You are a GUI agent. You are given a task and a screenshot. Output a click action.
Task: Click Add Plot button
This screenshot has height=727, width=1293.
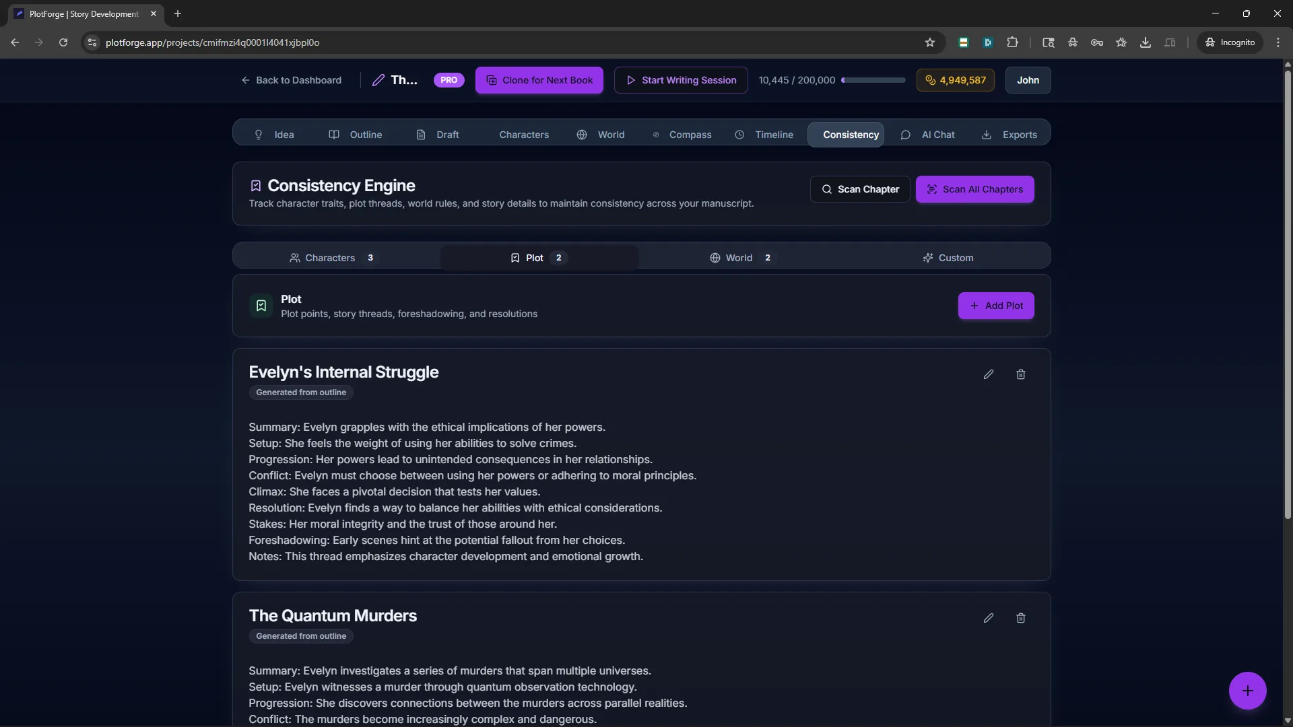996,306
